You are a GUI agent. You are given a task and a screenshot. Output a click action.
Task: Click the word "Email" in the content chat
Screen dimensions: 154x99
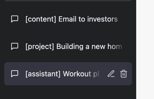[x=67, y=19]
